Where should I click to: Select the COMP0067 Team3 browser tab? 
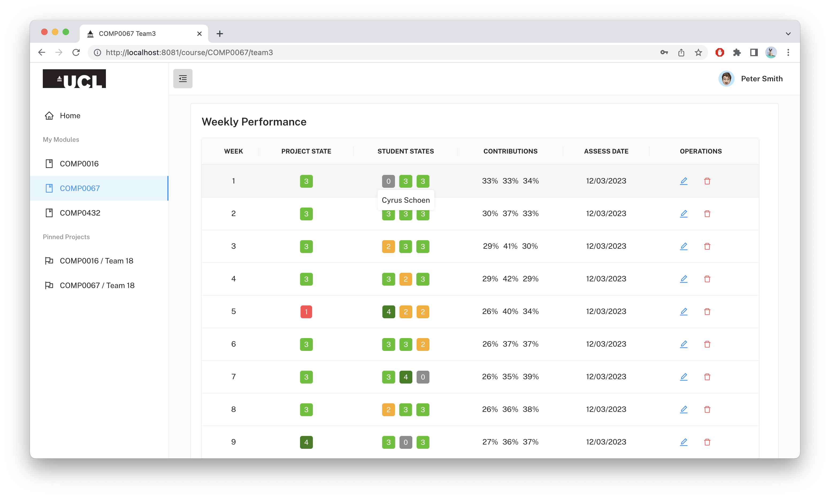pyautogui.click(x=144, y=33)
